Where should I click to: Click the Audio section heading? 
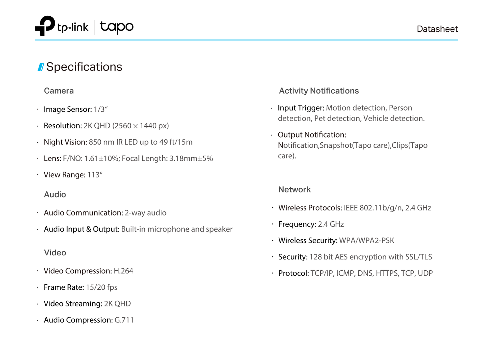[55, 194]
